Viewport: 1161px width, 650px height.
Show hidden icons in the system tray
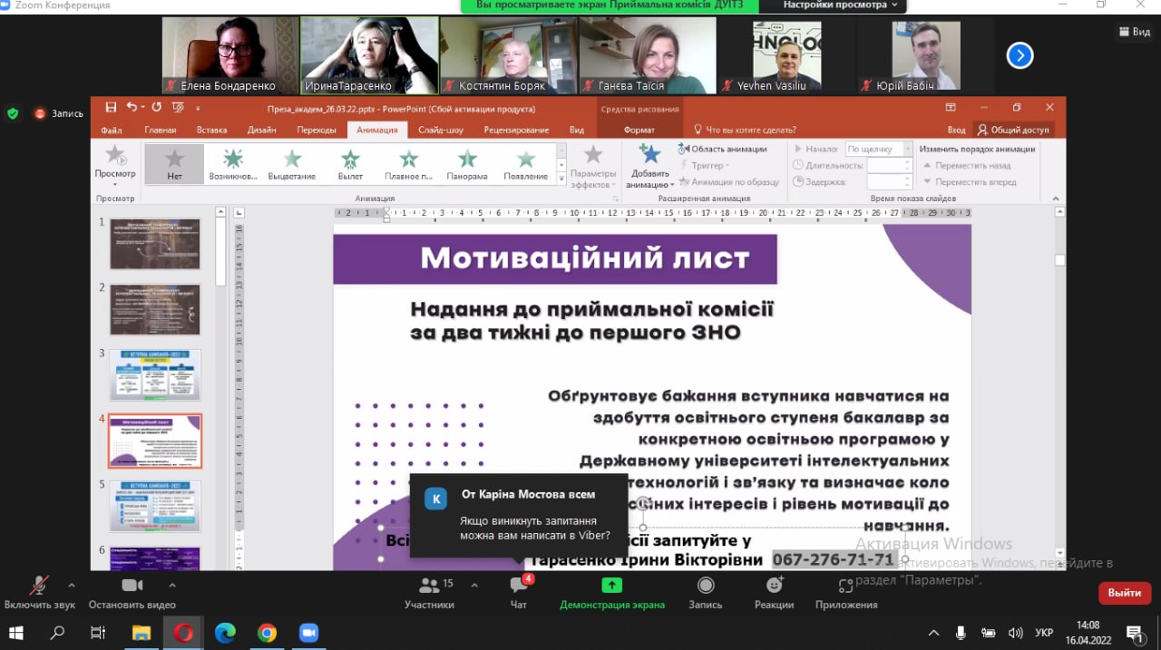click(934, 633)
